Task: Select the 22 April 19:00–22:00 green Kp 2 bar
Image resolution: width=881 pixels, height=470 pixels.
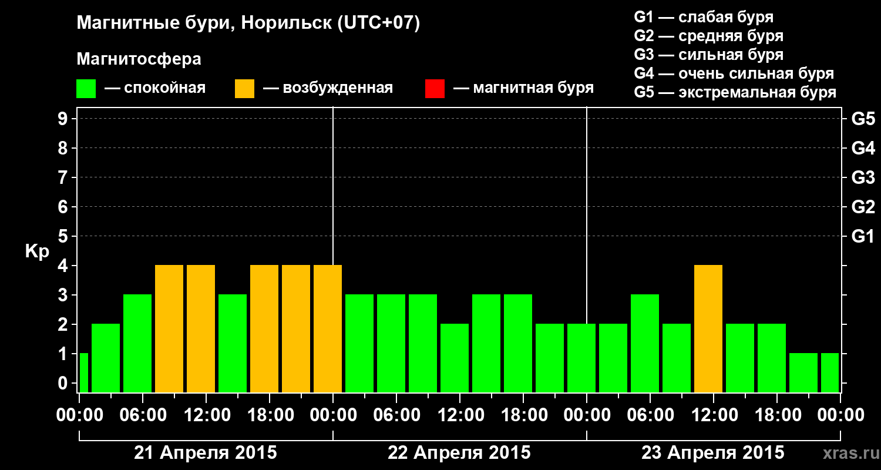Action: (550, 358)
